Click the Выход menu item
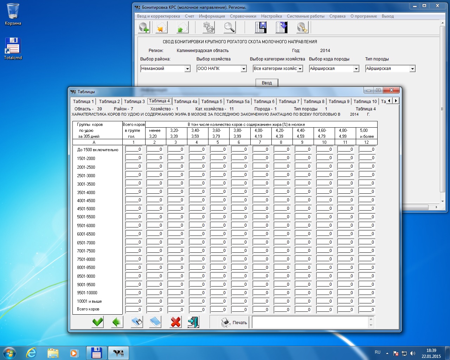This screenshot has width=450, height=360. pos(388,16)
